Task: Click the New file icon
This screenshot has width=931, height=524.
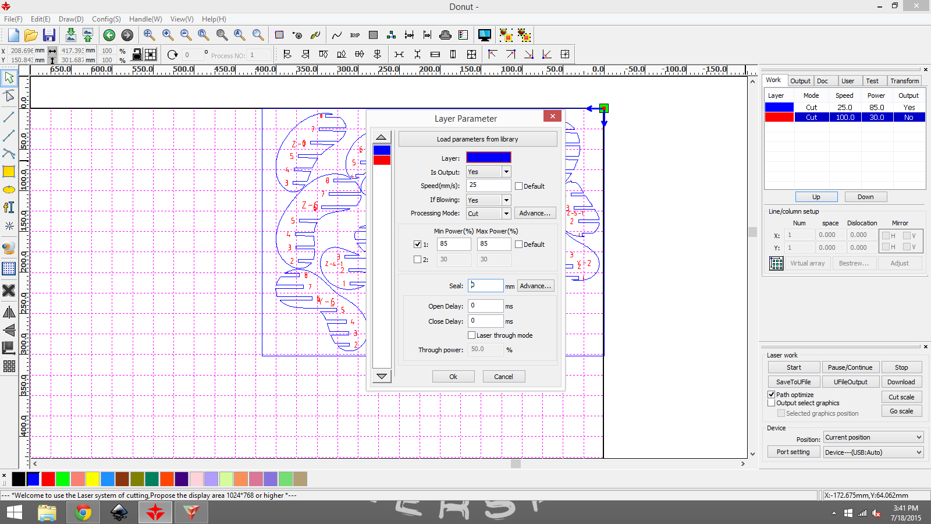Action: (13, 36)
